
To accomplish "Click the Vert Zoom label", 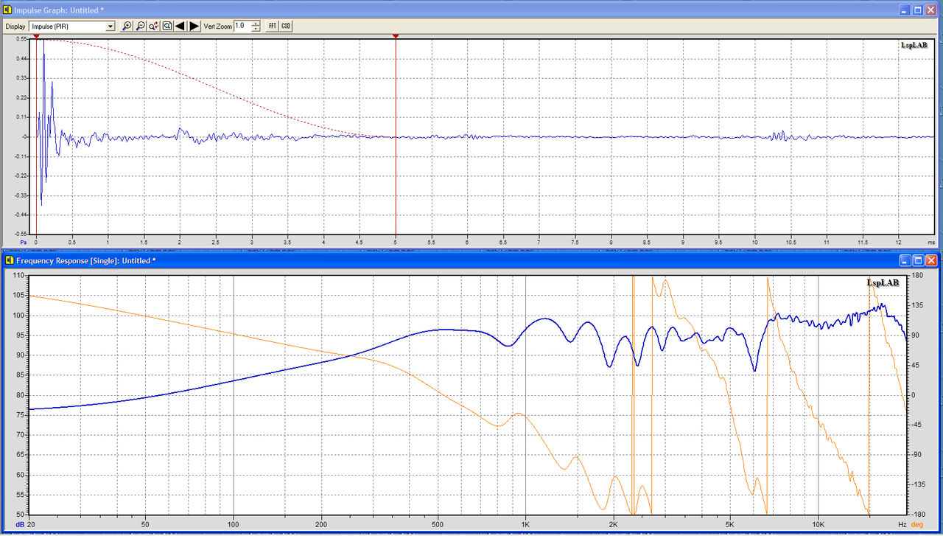I will point(218,27).
